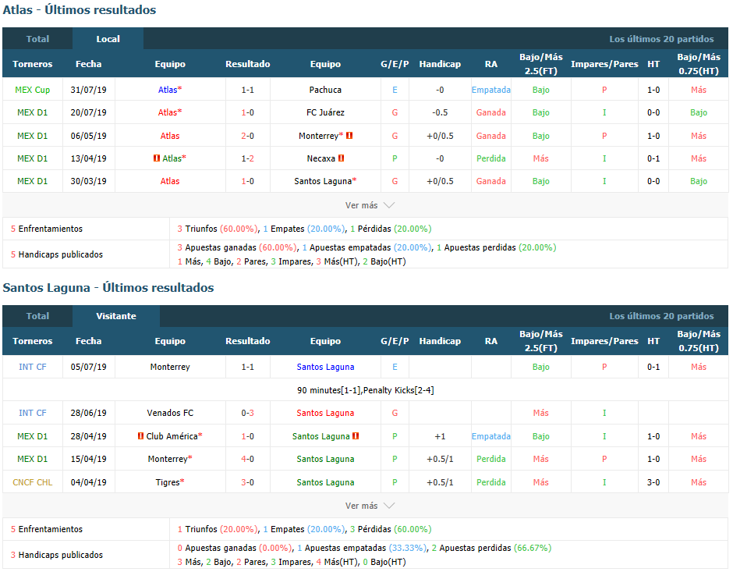Click date 28/04/19 in Santos Laguna table
733x572 pixels.
point(88,436)
